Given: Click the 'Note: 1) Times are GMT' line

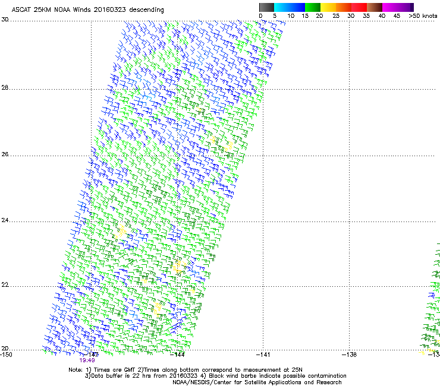Looking at the screenshot, I should click(x=186, y=370).
